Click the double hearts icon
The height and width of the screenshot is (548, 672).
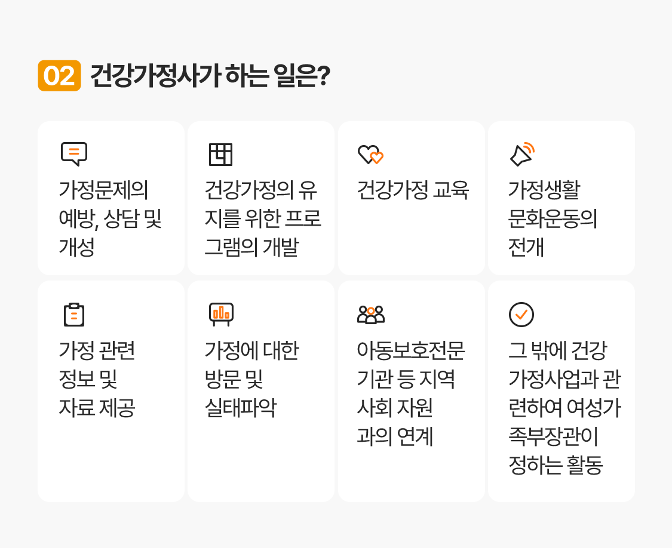(x=371, y=154)
